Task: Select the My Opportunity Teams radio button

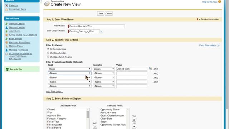Action: [48, 57]
